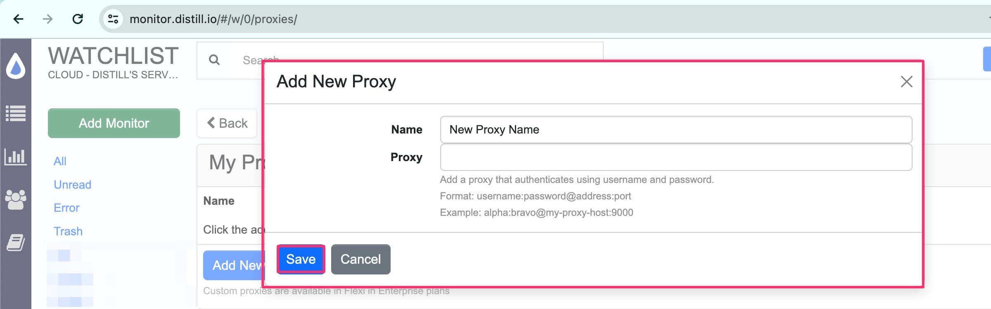Image resolution: width=991 pixels, height=309 pixels.
Task: Open the watchlist icon in the sidebar
Action: [x=17, y=112]
